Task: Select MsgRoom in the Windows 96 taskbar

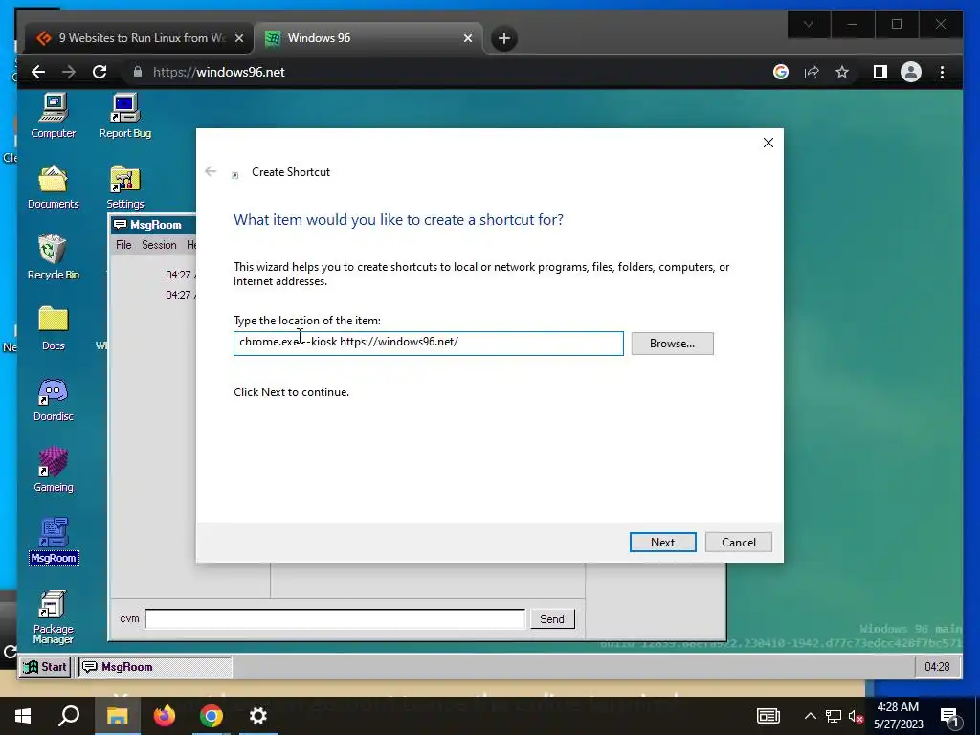Action: pyautogui.click(x=154, y=667)
